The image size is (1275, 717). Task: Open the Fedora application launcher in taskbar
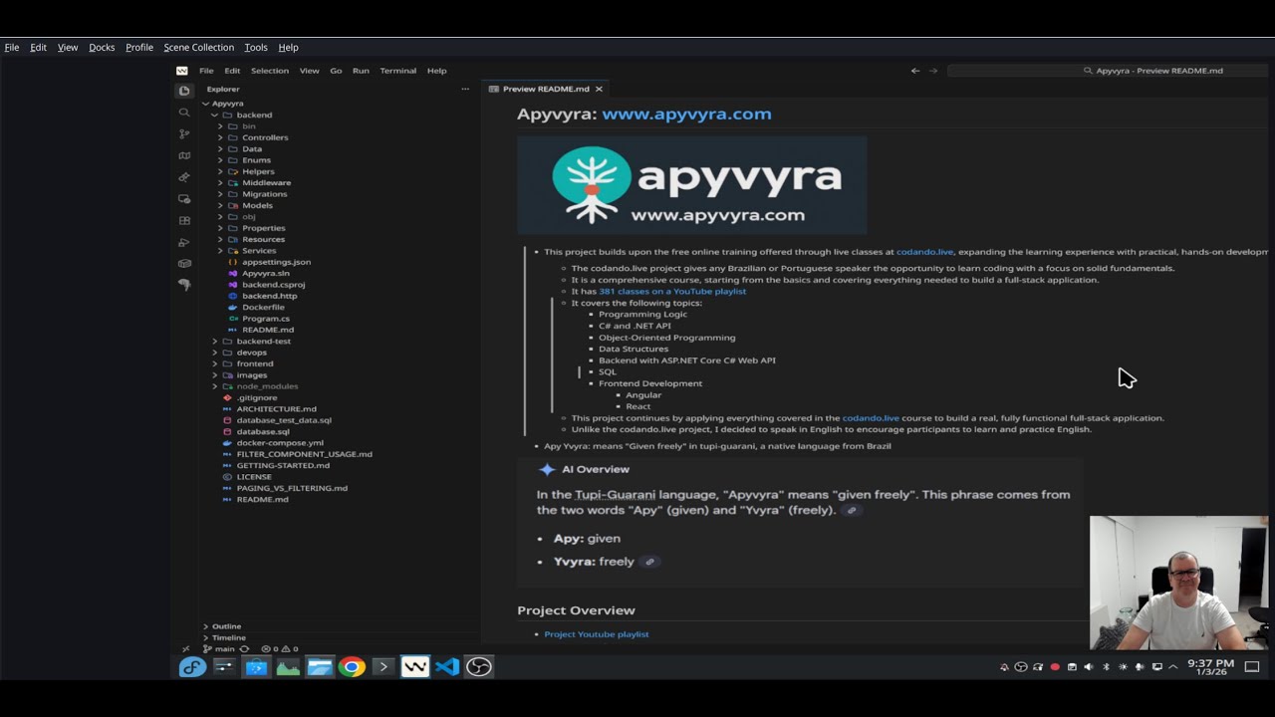tap(192, 667)
